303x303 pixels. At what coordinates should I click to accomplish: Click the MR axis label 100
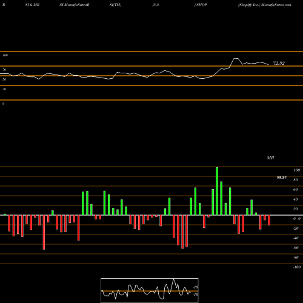click(296, 170)
